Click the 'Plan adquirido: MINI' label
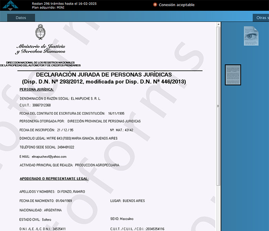The width and height of the screenshot is (269, 231). coord(48,7)
